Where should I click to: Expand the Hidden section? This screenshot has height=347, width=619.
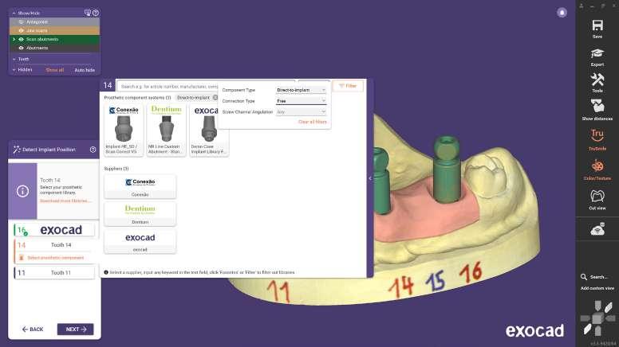coord(14,70)
